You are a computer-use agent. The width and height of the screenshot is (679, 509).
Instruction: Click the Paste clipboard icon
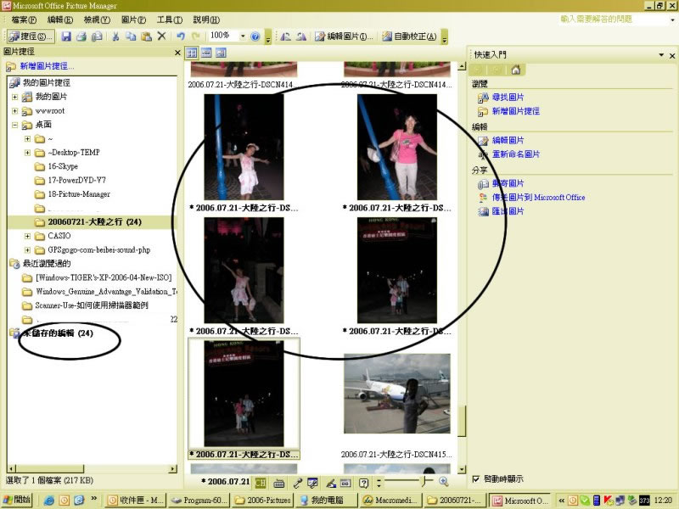click(146, 36)
